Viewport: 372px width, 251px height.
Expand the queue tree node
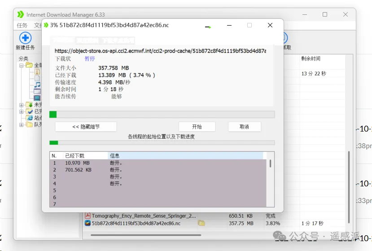pyautogui.click(x=22, y=125)
